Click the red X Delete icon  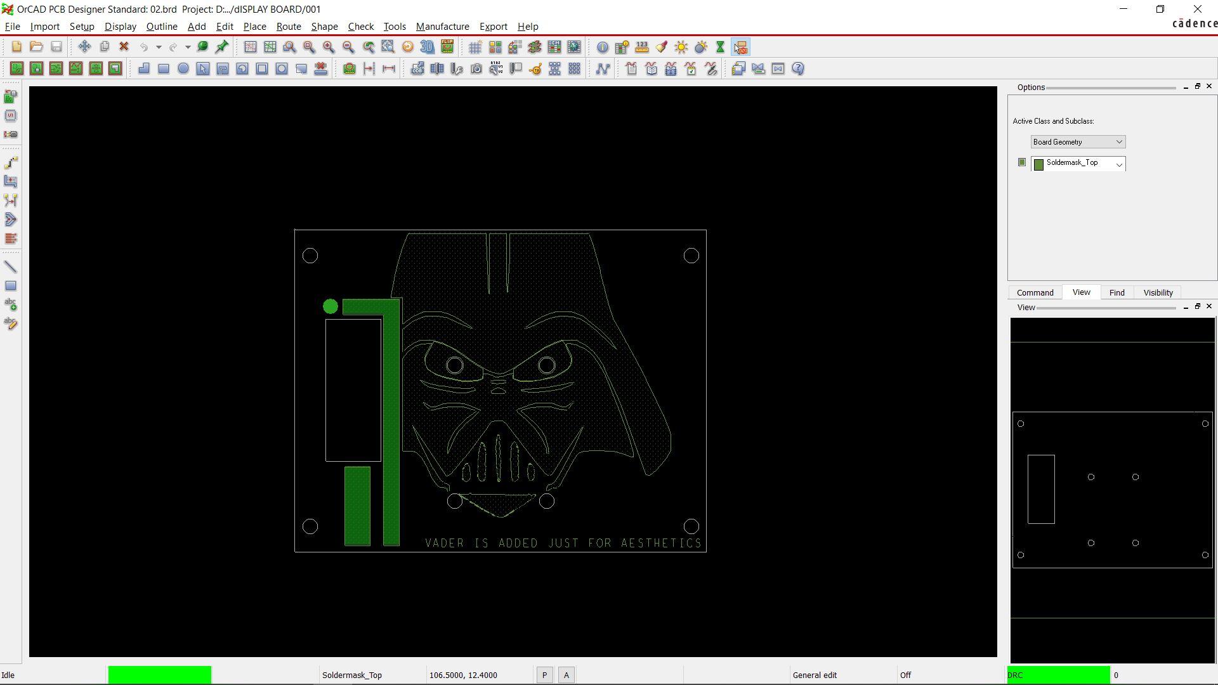tap(124, 47)
